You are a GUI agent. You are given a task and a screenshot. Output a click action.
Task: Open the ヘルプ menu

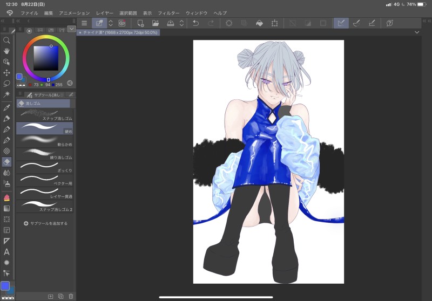220,13
